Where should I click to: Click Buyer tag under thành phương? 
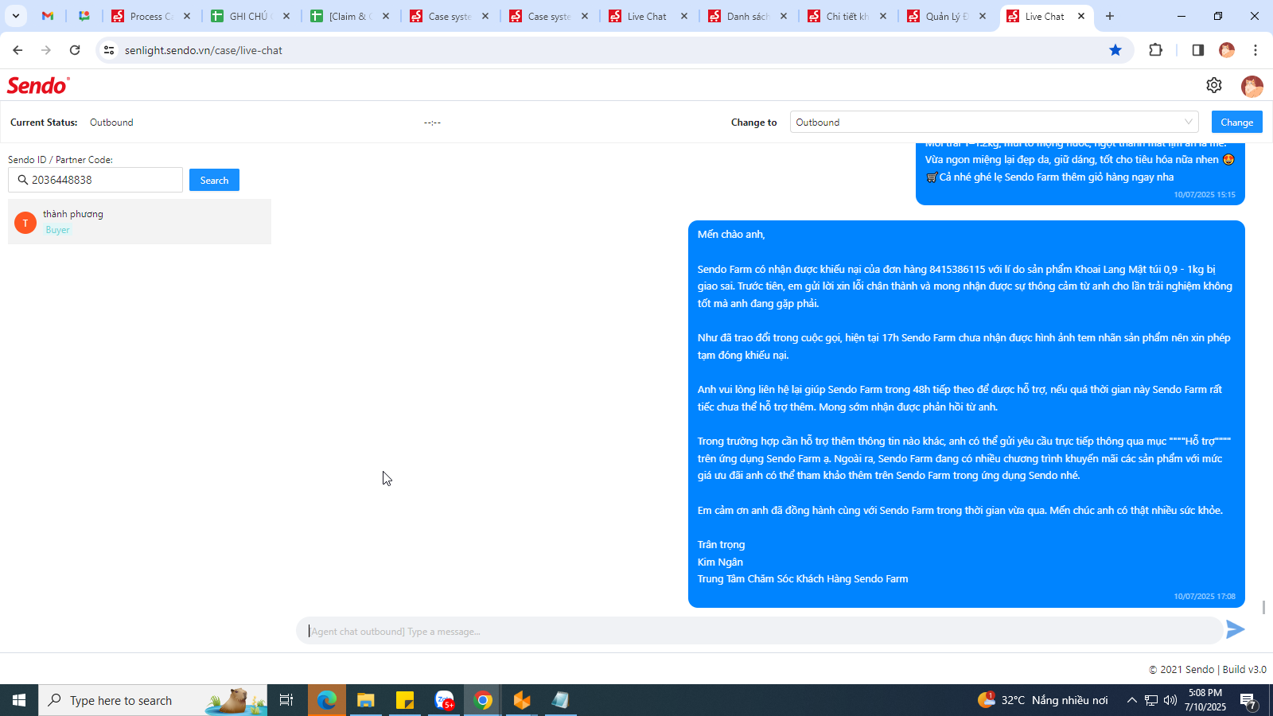(x=57, y=230)
